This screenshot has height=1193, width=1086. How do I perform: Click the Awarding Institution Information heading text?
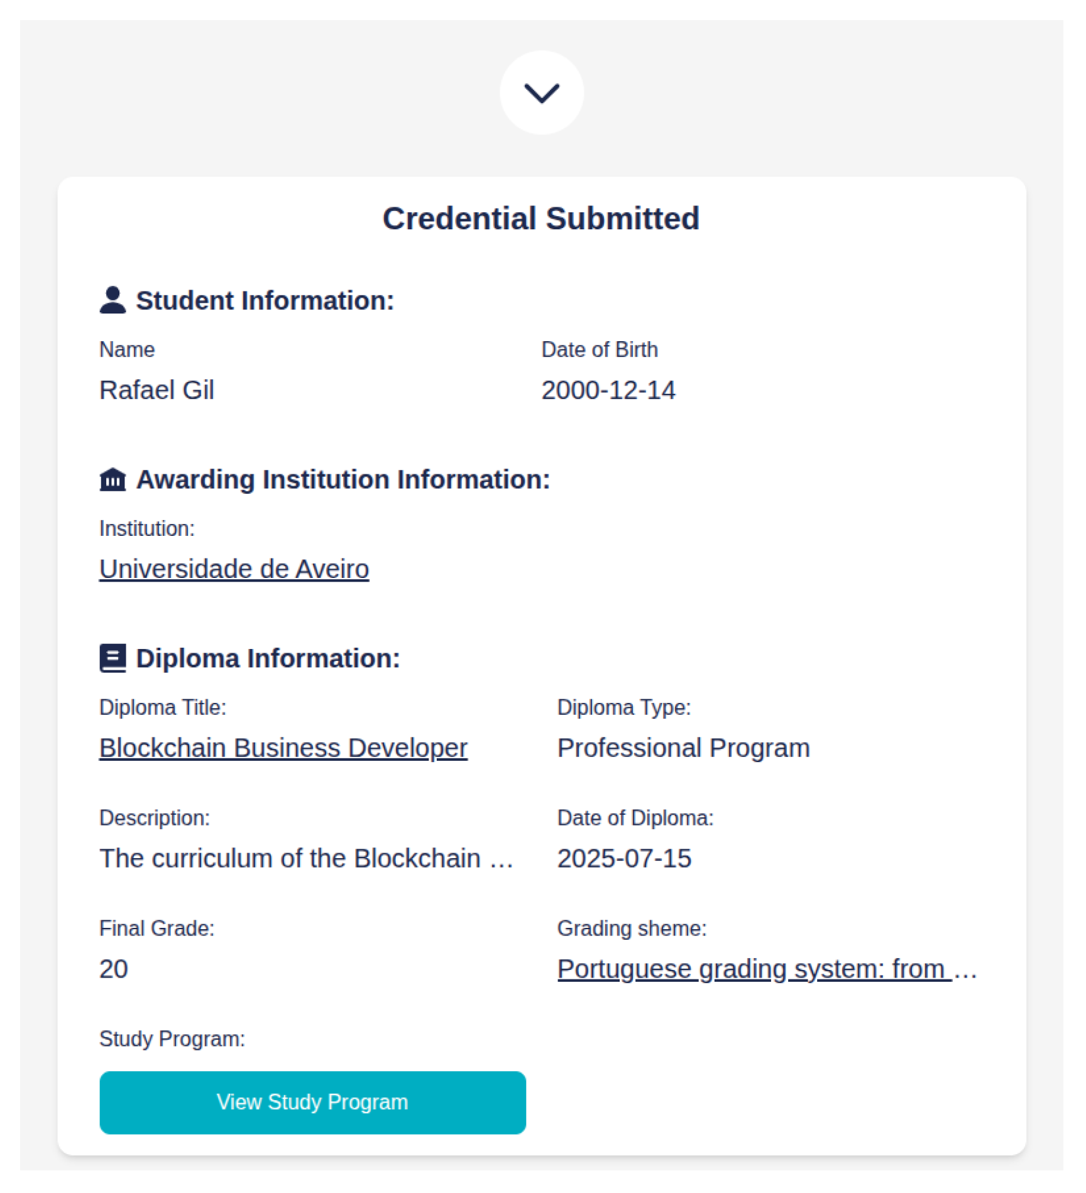click(343, 480)
